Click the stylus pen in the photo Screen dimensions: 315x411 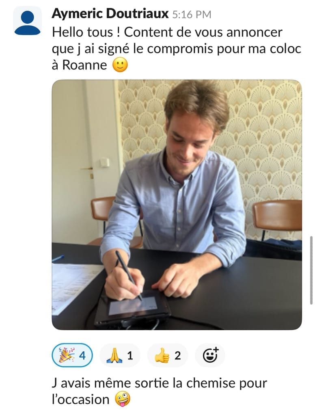pyautogui.click(x=128, y=275)
